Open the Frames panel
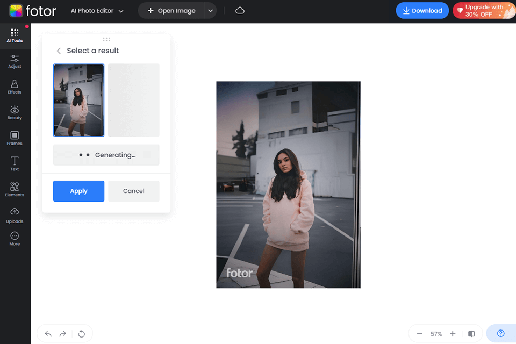This screenshot has width=516, height=344. pyautogui.click(x=15, y=139)
